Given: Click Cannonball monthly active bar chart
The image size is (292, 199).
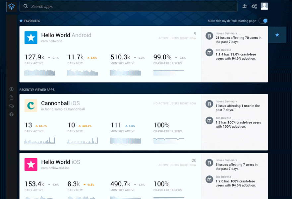Looking at the screenshot, I should pos(126,141).
